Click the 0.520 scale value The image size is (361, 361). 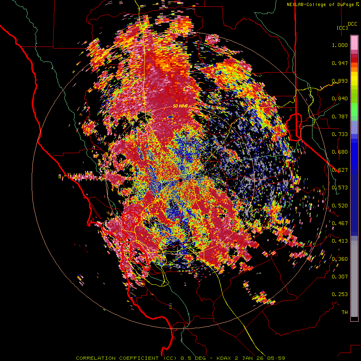tap(340, 205)
